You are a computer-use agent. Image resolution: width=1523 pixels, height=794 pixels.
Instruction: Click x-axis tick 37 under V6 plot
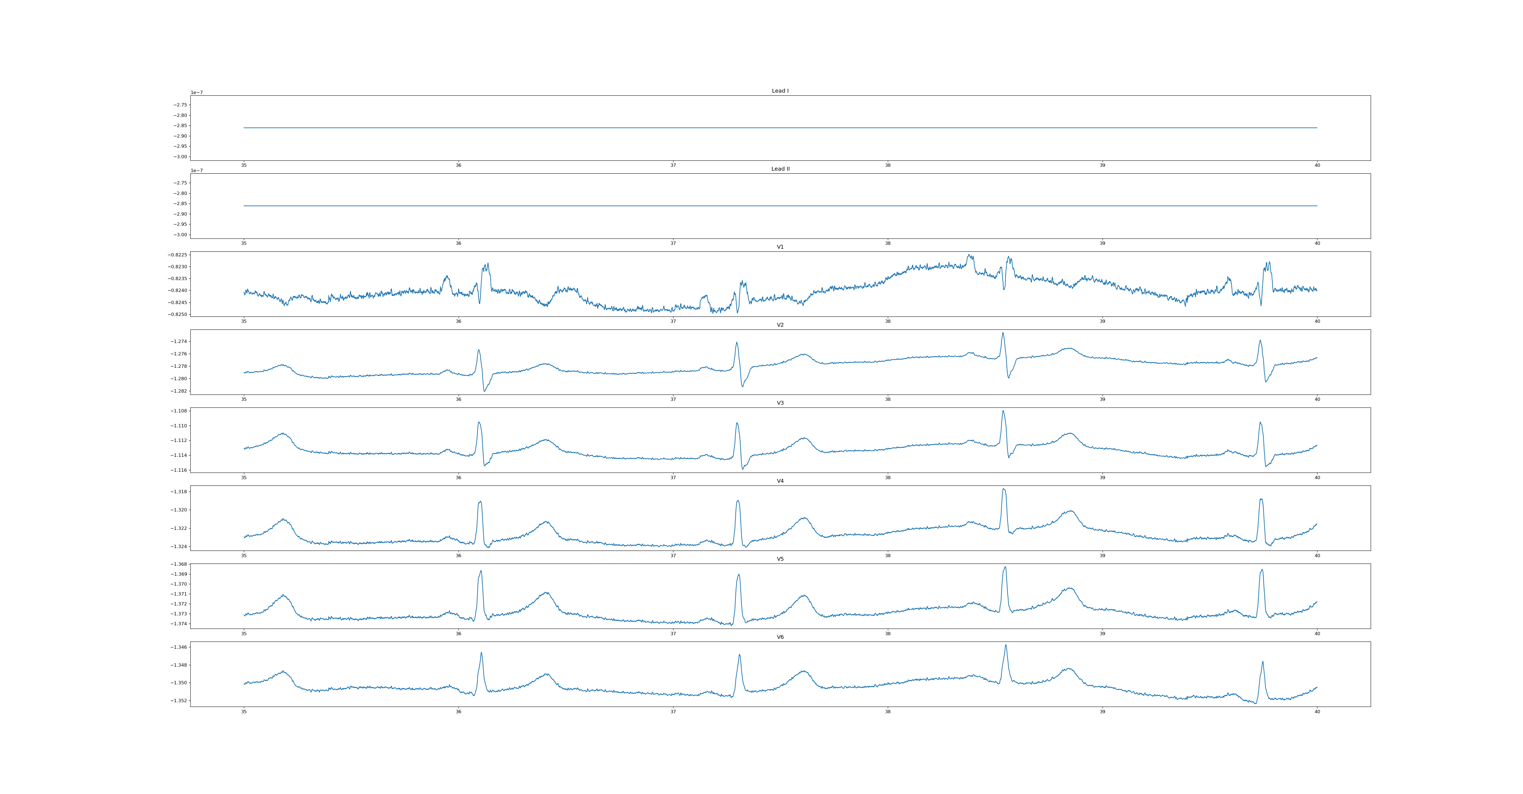pos(673,712)
